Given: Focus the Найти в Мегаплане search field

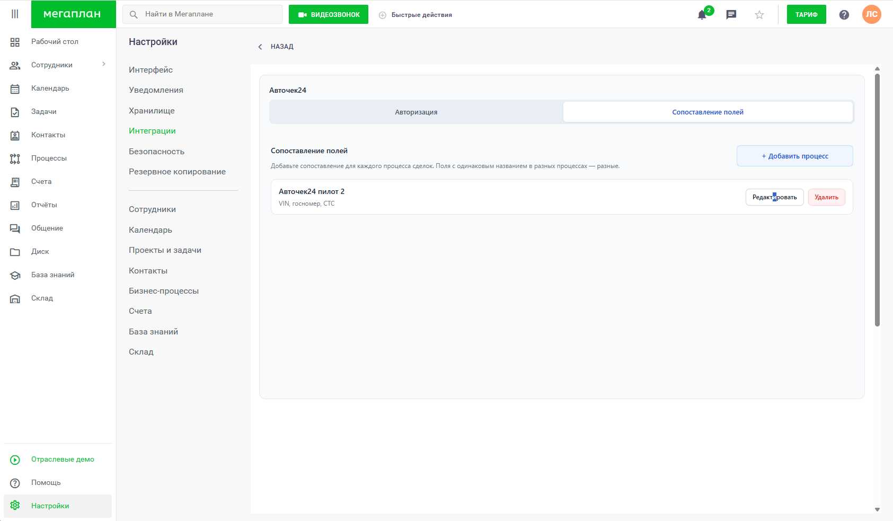Looking at the screenshot, I should (202, 14).
